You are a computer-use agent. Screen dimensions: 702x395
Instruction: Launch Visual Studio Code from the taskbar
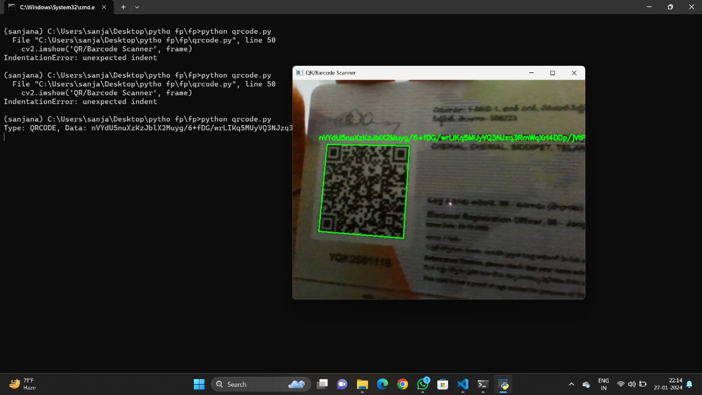click(463, 384)
